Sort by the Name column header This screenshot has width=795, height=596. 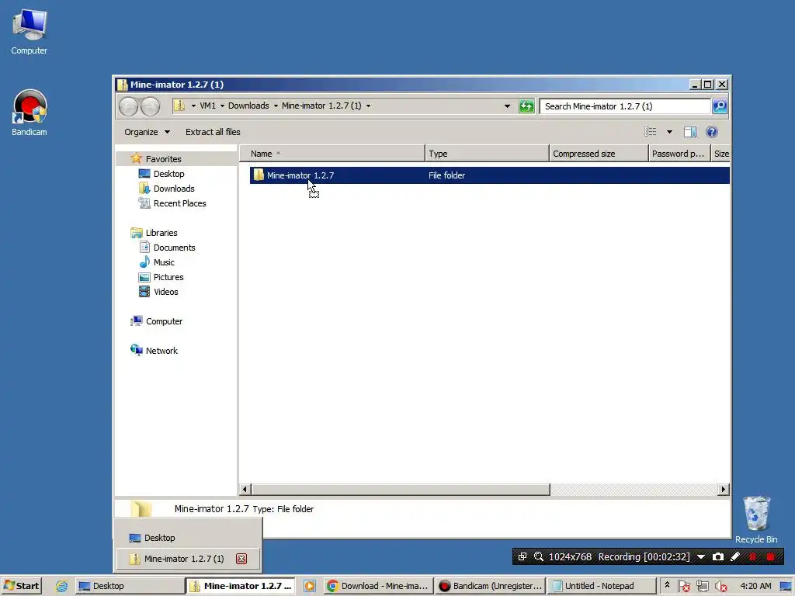click(x=332, y=154)
